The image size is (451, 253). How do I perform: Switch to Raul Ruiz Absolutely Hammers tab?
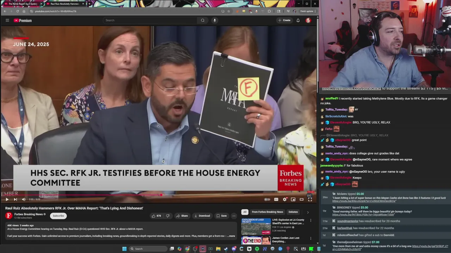click(65, 4)
